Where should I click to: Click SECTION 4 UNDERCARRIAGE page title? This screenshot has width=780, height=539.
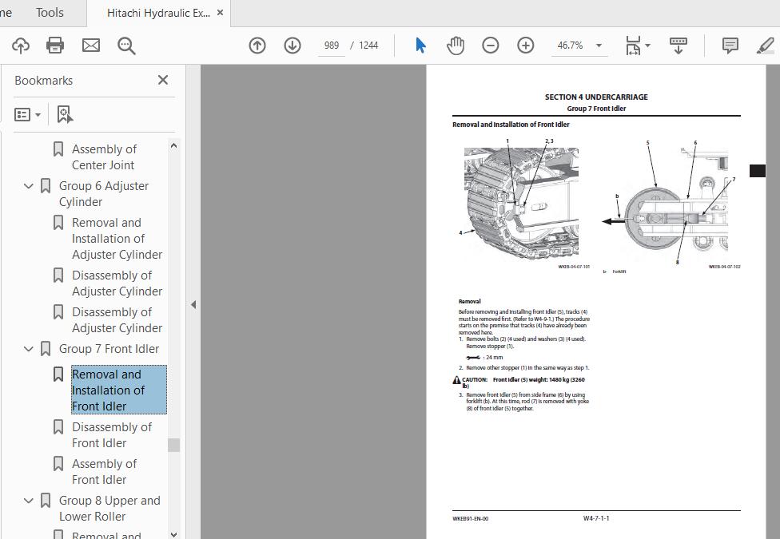coord(596,97)
